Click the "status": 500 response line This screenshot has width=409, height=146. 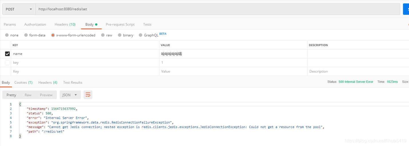40,113
